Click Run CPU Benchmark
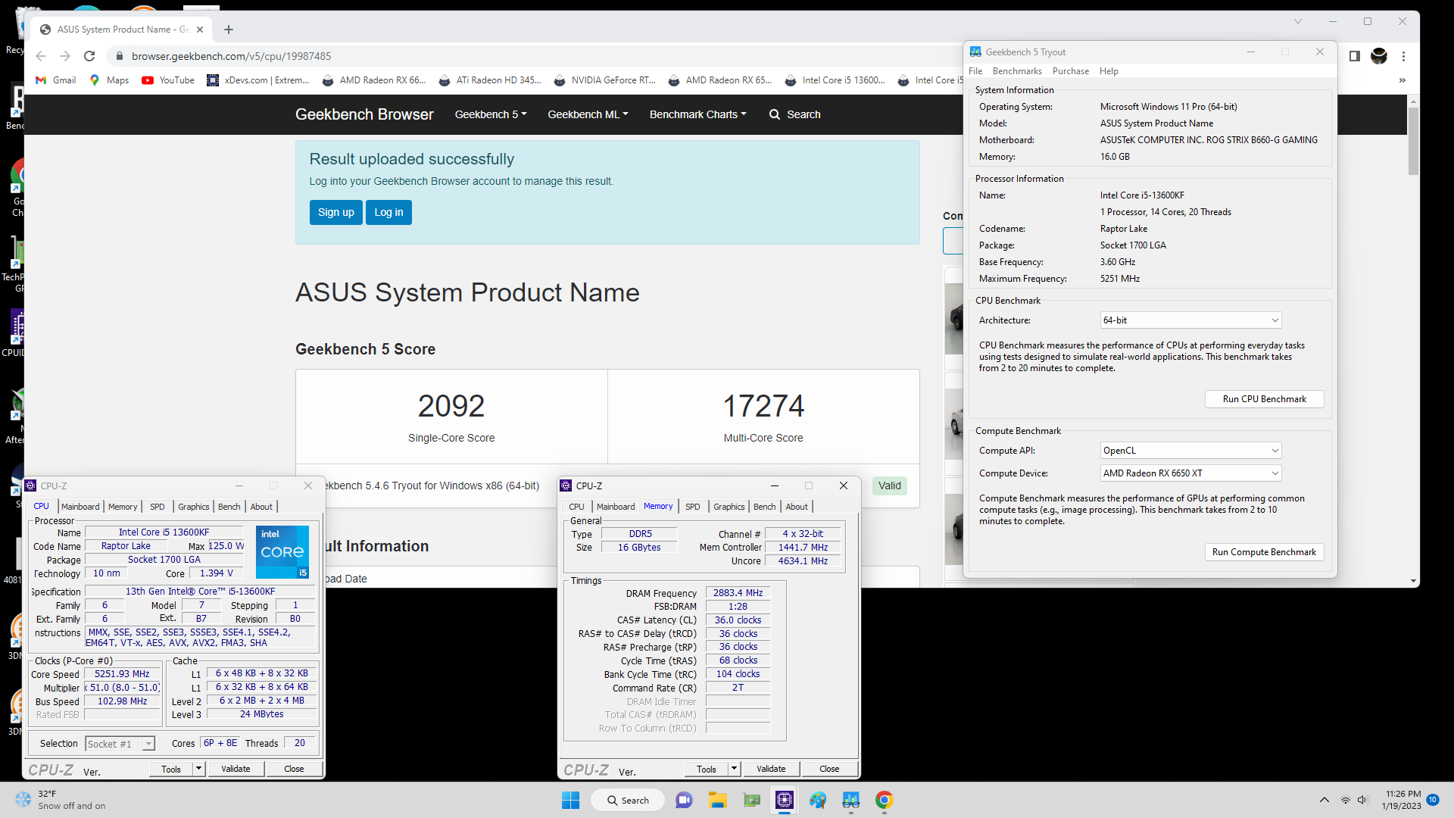 pos(1264,399)
